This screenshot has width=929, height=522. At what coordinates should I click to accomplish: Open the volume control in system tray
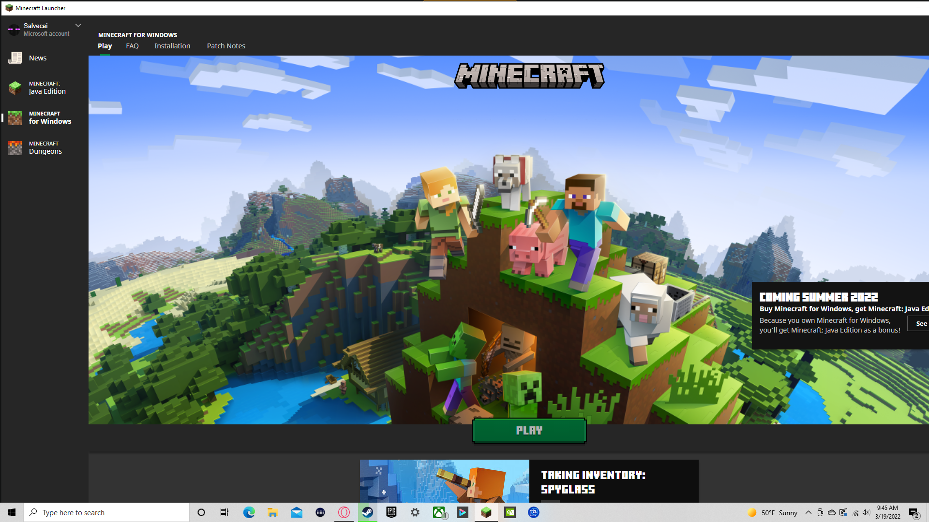866,512
